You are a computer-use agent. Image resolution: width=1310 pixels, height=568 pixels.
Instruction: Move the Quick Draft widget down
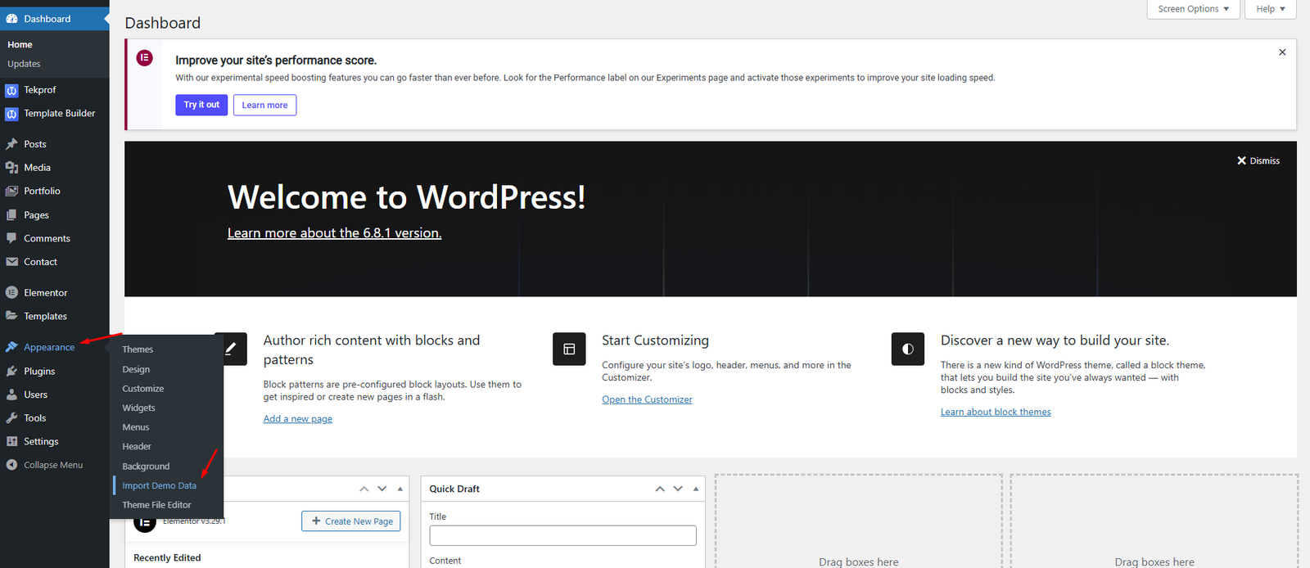pos(678,489)
